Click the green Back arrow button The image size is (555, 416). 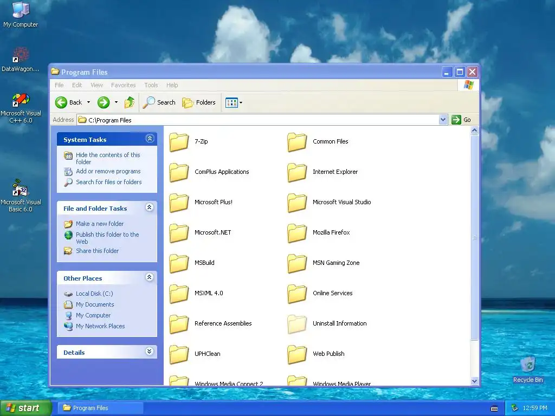coord(61,102)
